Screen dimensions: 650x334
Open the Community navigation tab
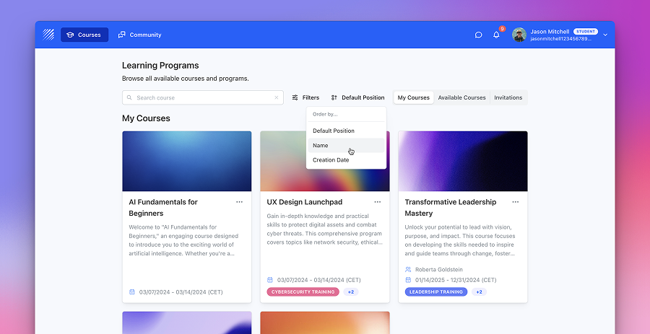139,35
